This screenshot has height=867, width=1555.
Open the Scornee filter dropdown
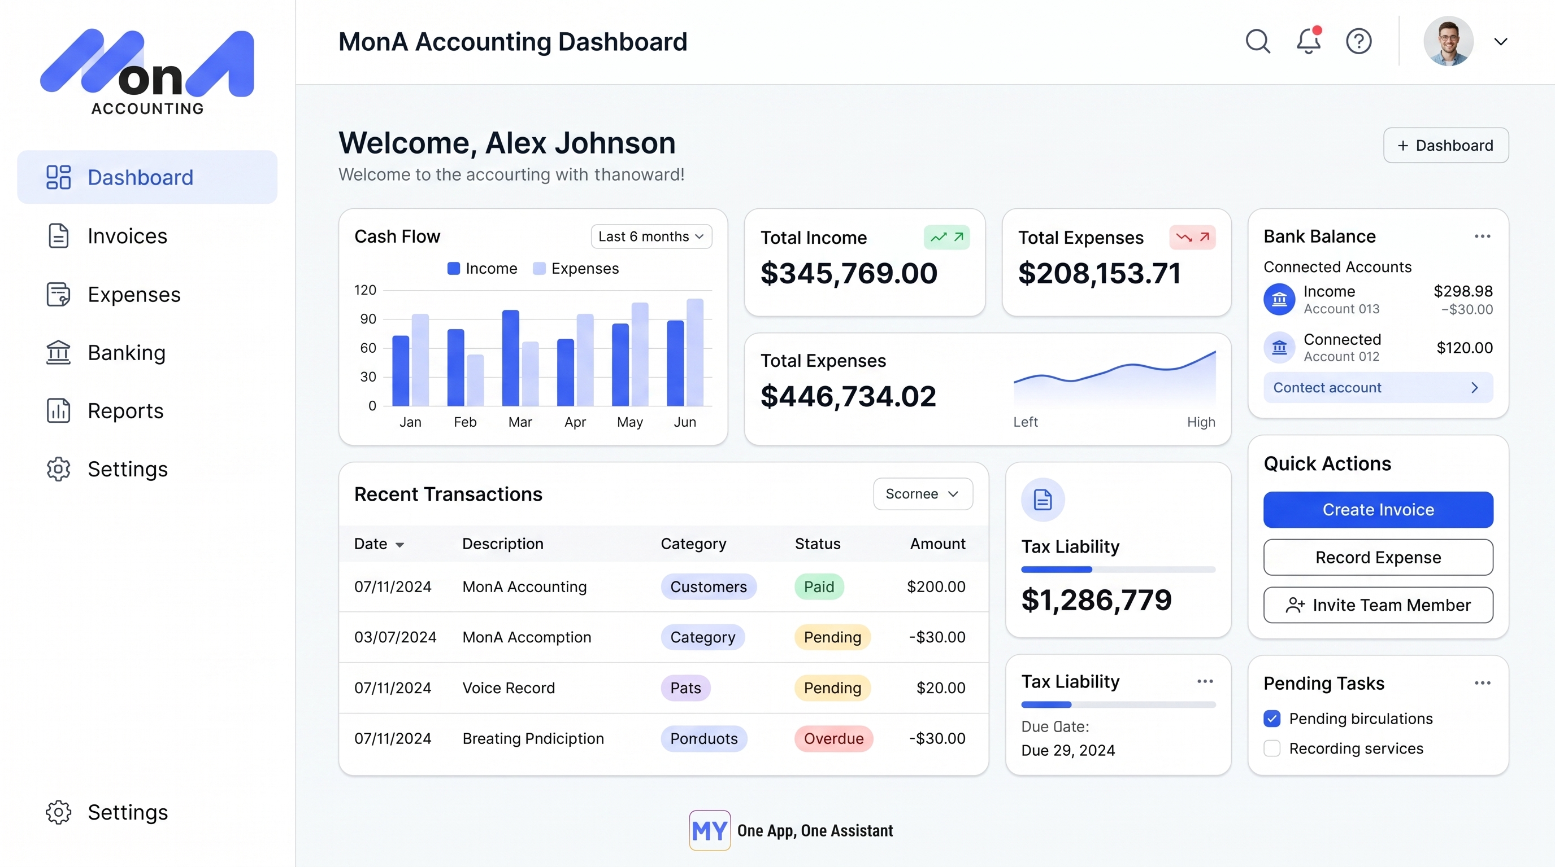[922, 494]
